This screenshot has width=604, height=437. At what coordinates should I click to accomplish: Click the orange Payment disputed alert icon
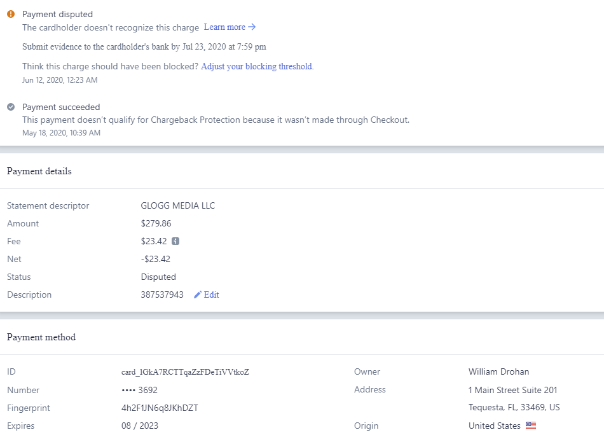coord(11,14)
